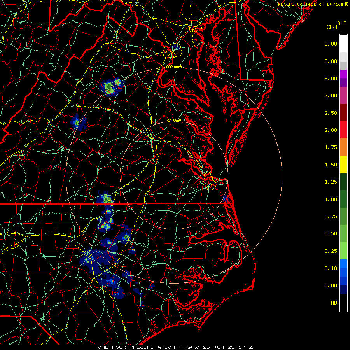Image resolution: width=350 pixels, height=350 pixels.
Task: Pick the orange swatch beside 1.75
Action: [x=343, y=147]
